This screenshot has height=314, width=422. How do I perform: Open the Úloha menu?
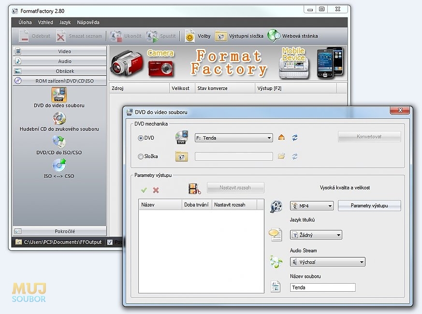click(25, 22)
